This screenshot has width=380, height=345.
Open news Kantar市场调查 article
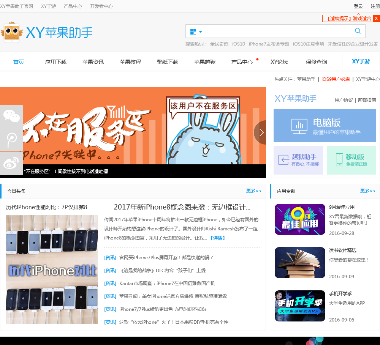tap(167, 283)
